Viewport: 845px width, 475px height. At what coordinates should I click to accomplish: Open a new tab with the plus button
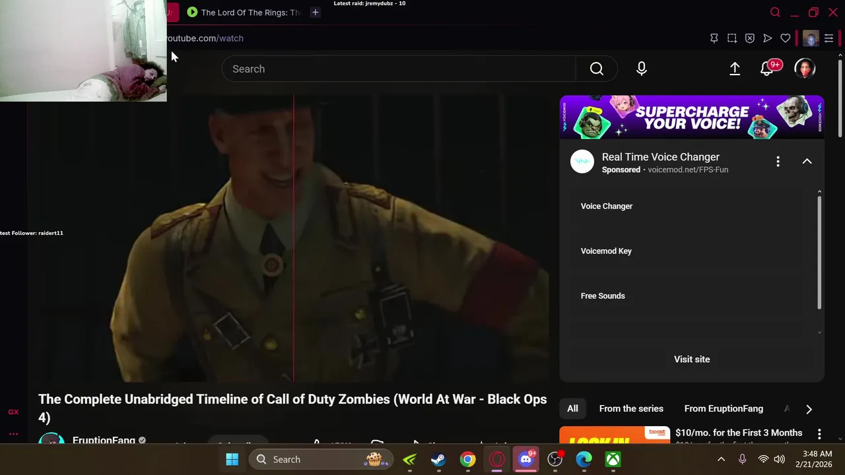pos(315,12)
